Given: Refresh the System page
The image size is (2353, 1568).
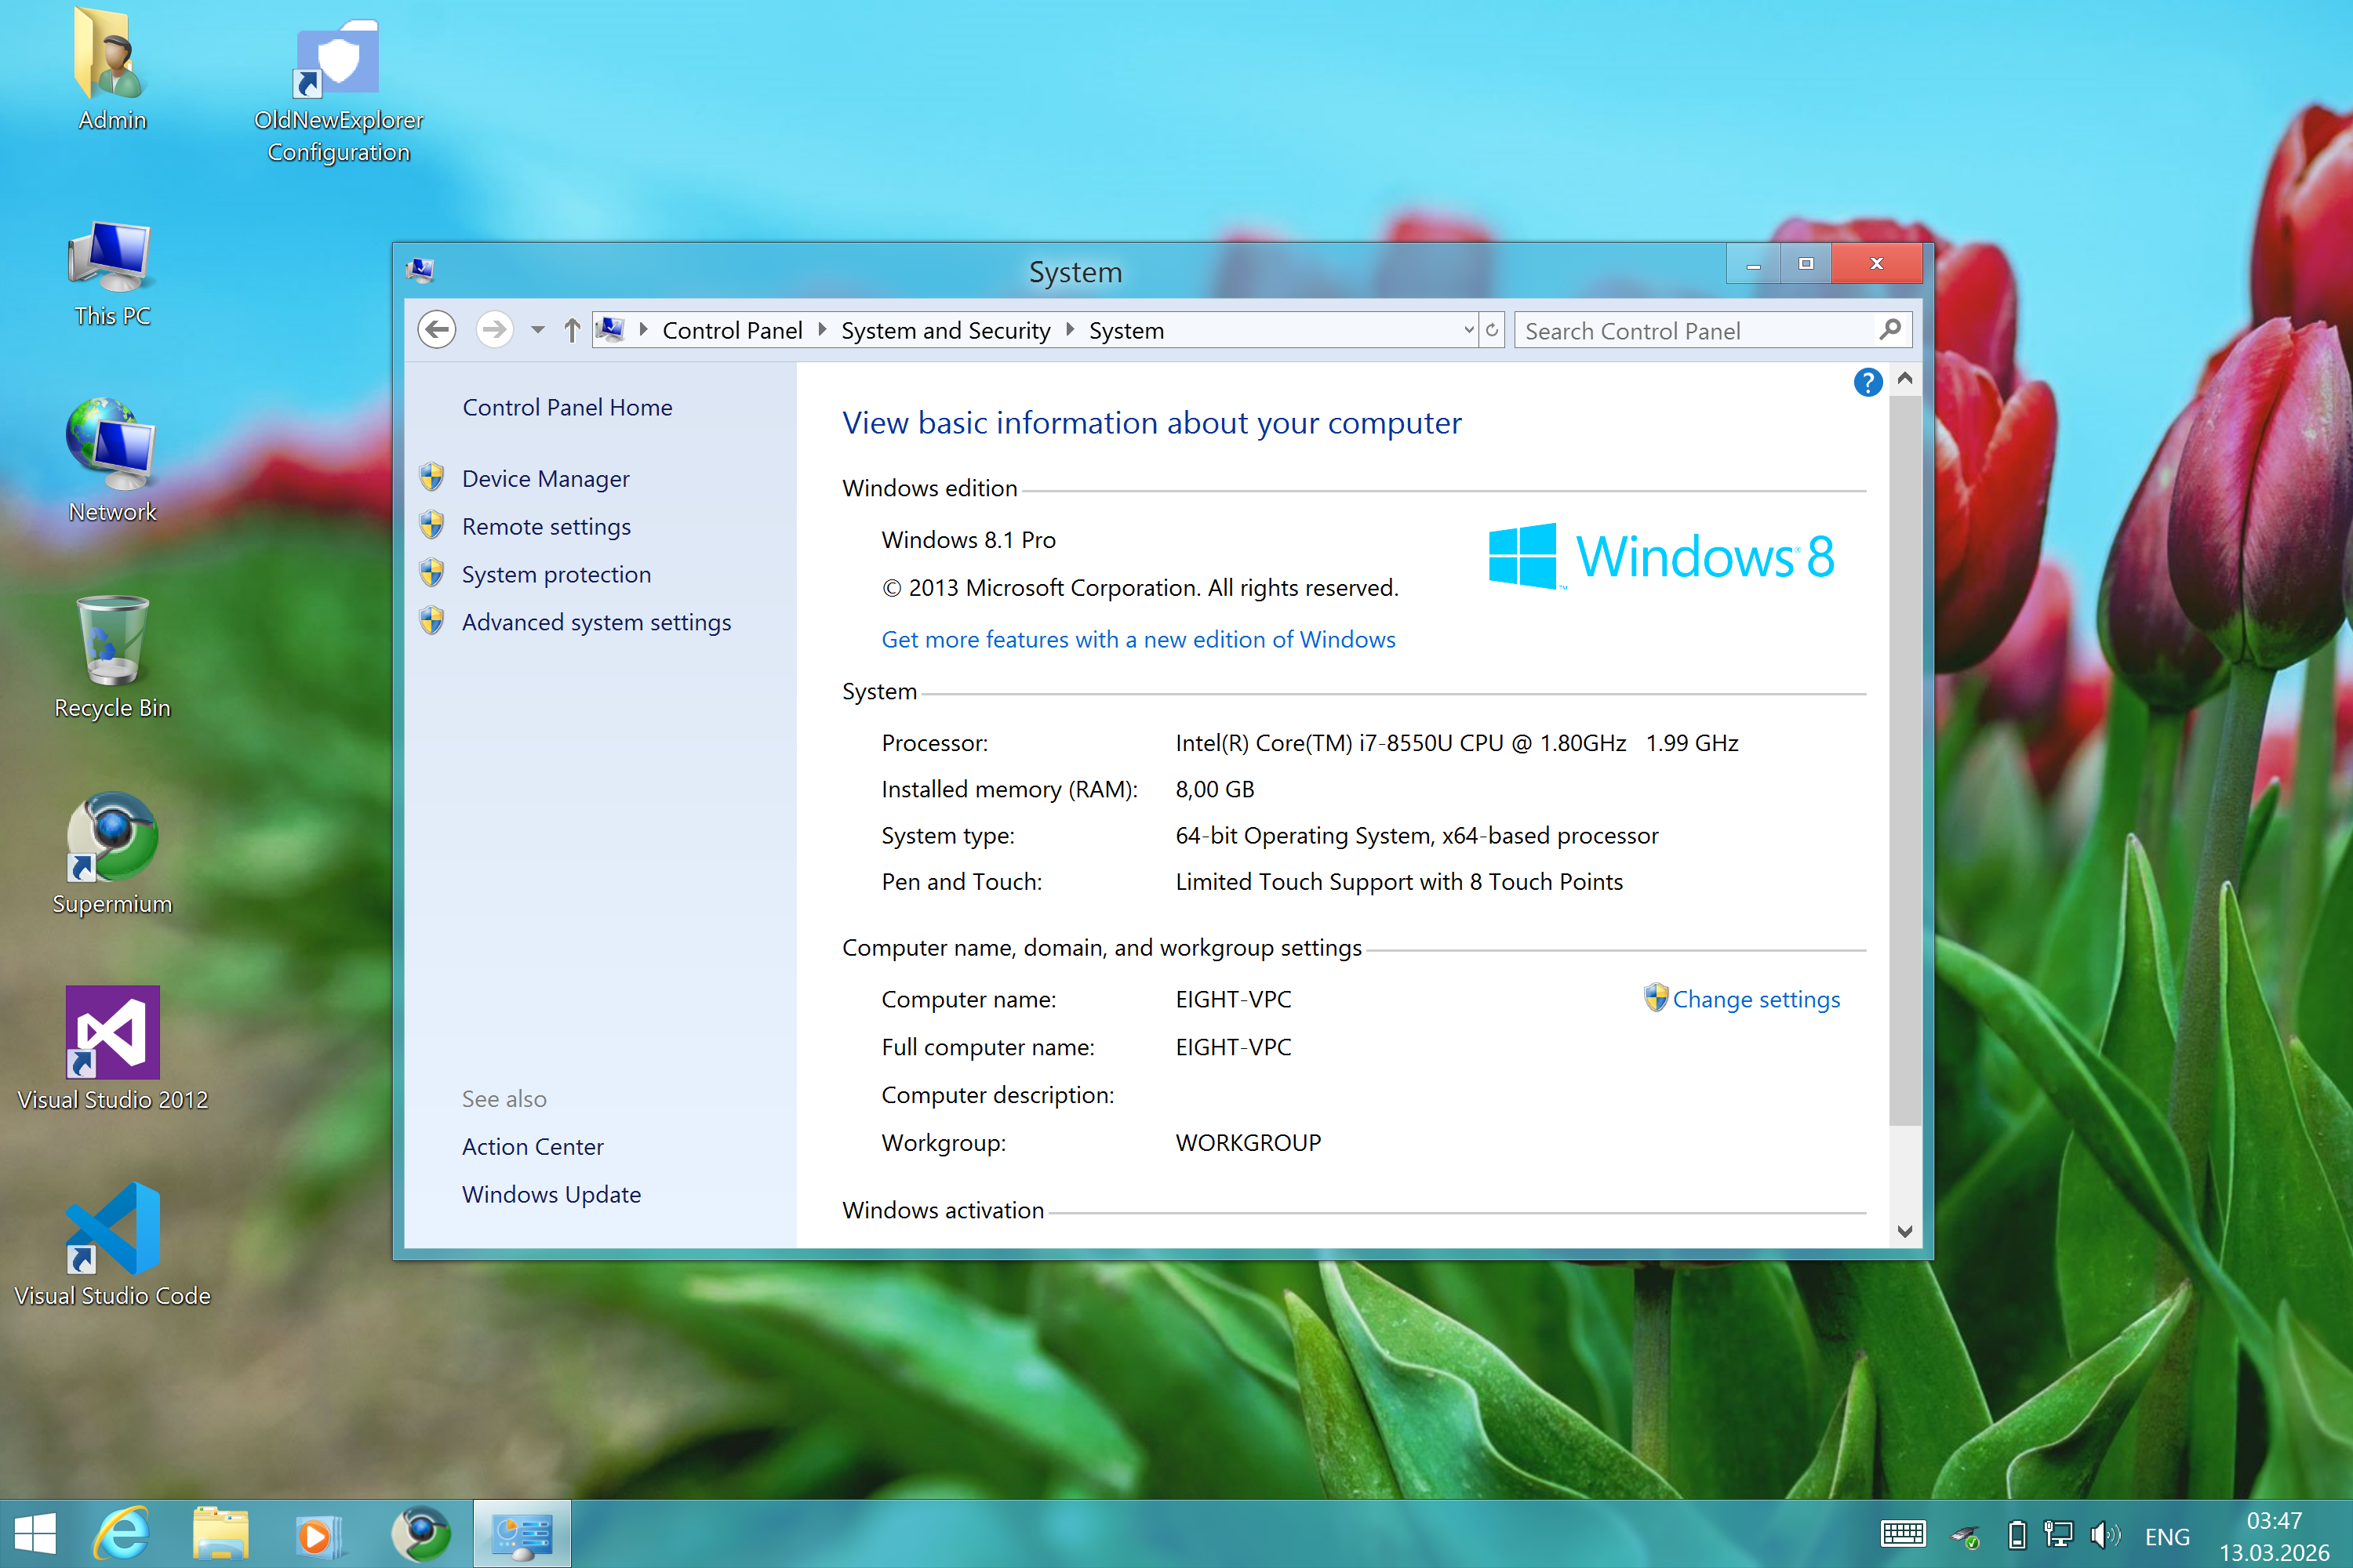Looking at the screenshot, I should [x=1492, y=330].
